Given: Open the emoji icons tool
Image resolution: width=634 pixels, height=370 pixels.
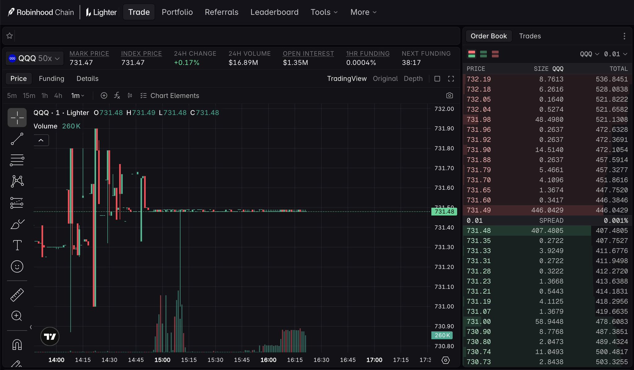Looking at the screenshot, I should 17,266.
